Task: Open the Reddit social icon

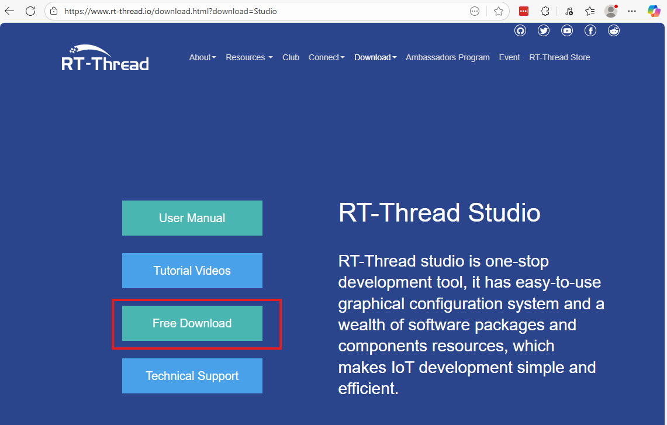Action: point(614,30)
